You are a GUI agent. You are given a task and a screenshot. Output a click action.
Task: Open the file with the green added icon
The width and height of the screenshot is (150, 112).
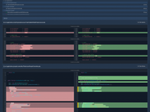[x=18, y=13]
